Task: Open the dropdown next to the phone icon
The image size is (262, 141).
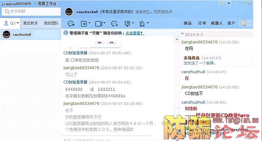Action: pos(229,3)
